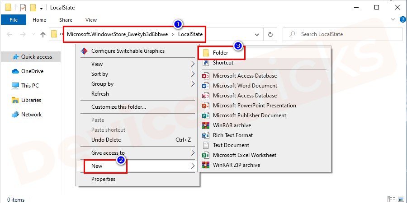
Task: Switch to large icons view in status bar
Action: [x=400, y=199]
